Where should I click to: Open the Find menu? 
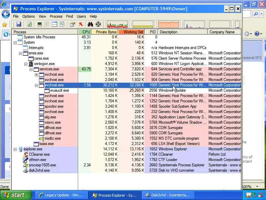[69, 16]
